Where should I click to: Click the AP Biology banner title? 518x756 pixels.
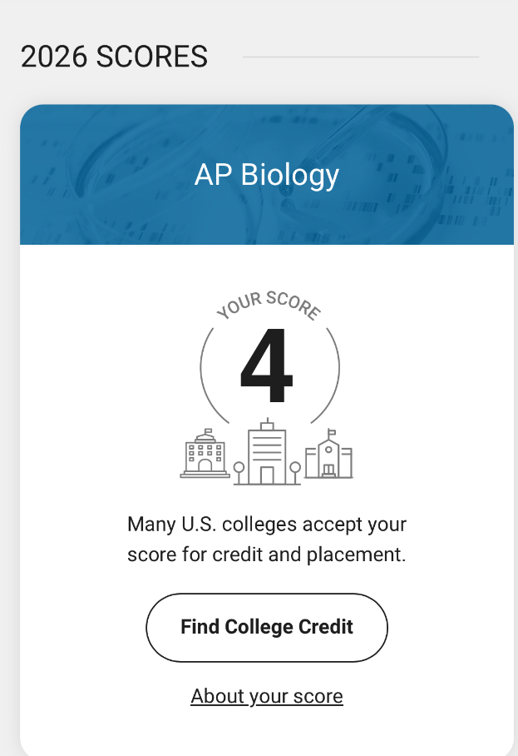click(x=267, y=175)
